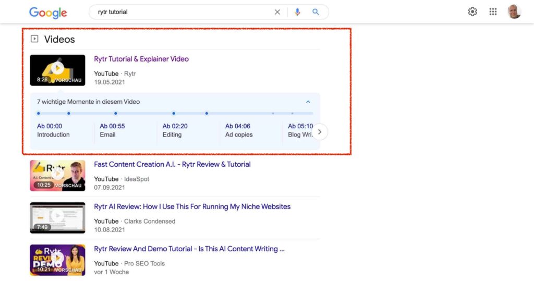The image size is (534, 281).
Task: Jump to 'Ab 00:55 Email' moment
Action: point(113,130)
